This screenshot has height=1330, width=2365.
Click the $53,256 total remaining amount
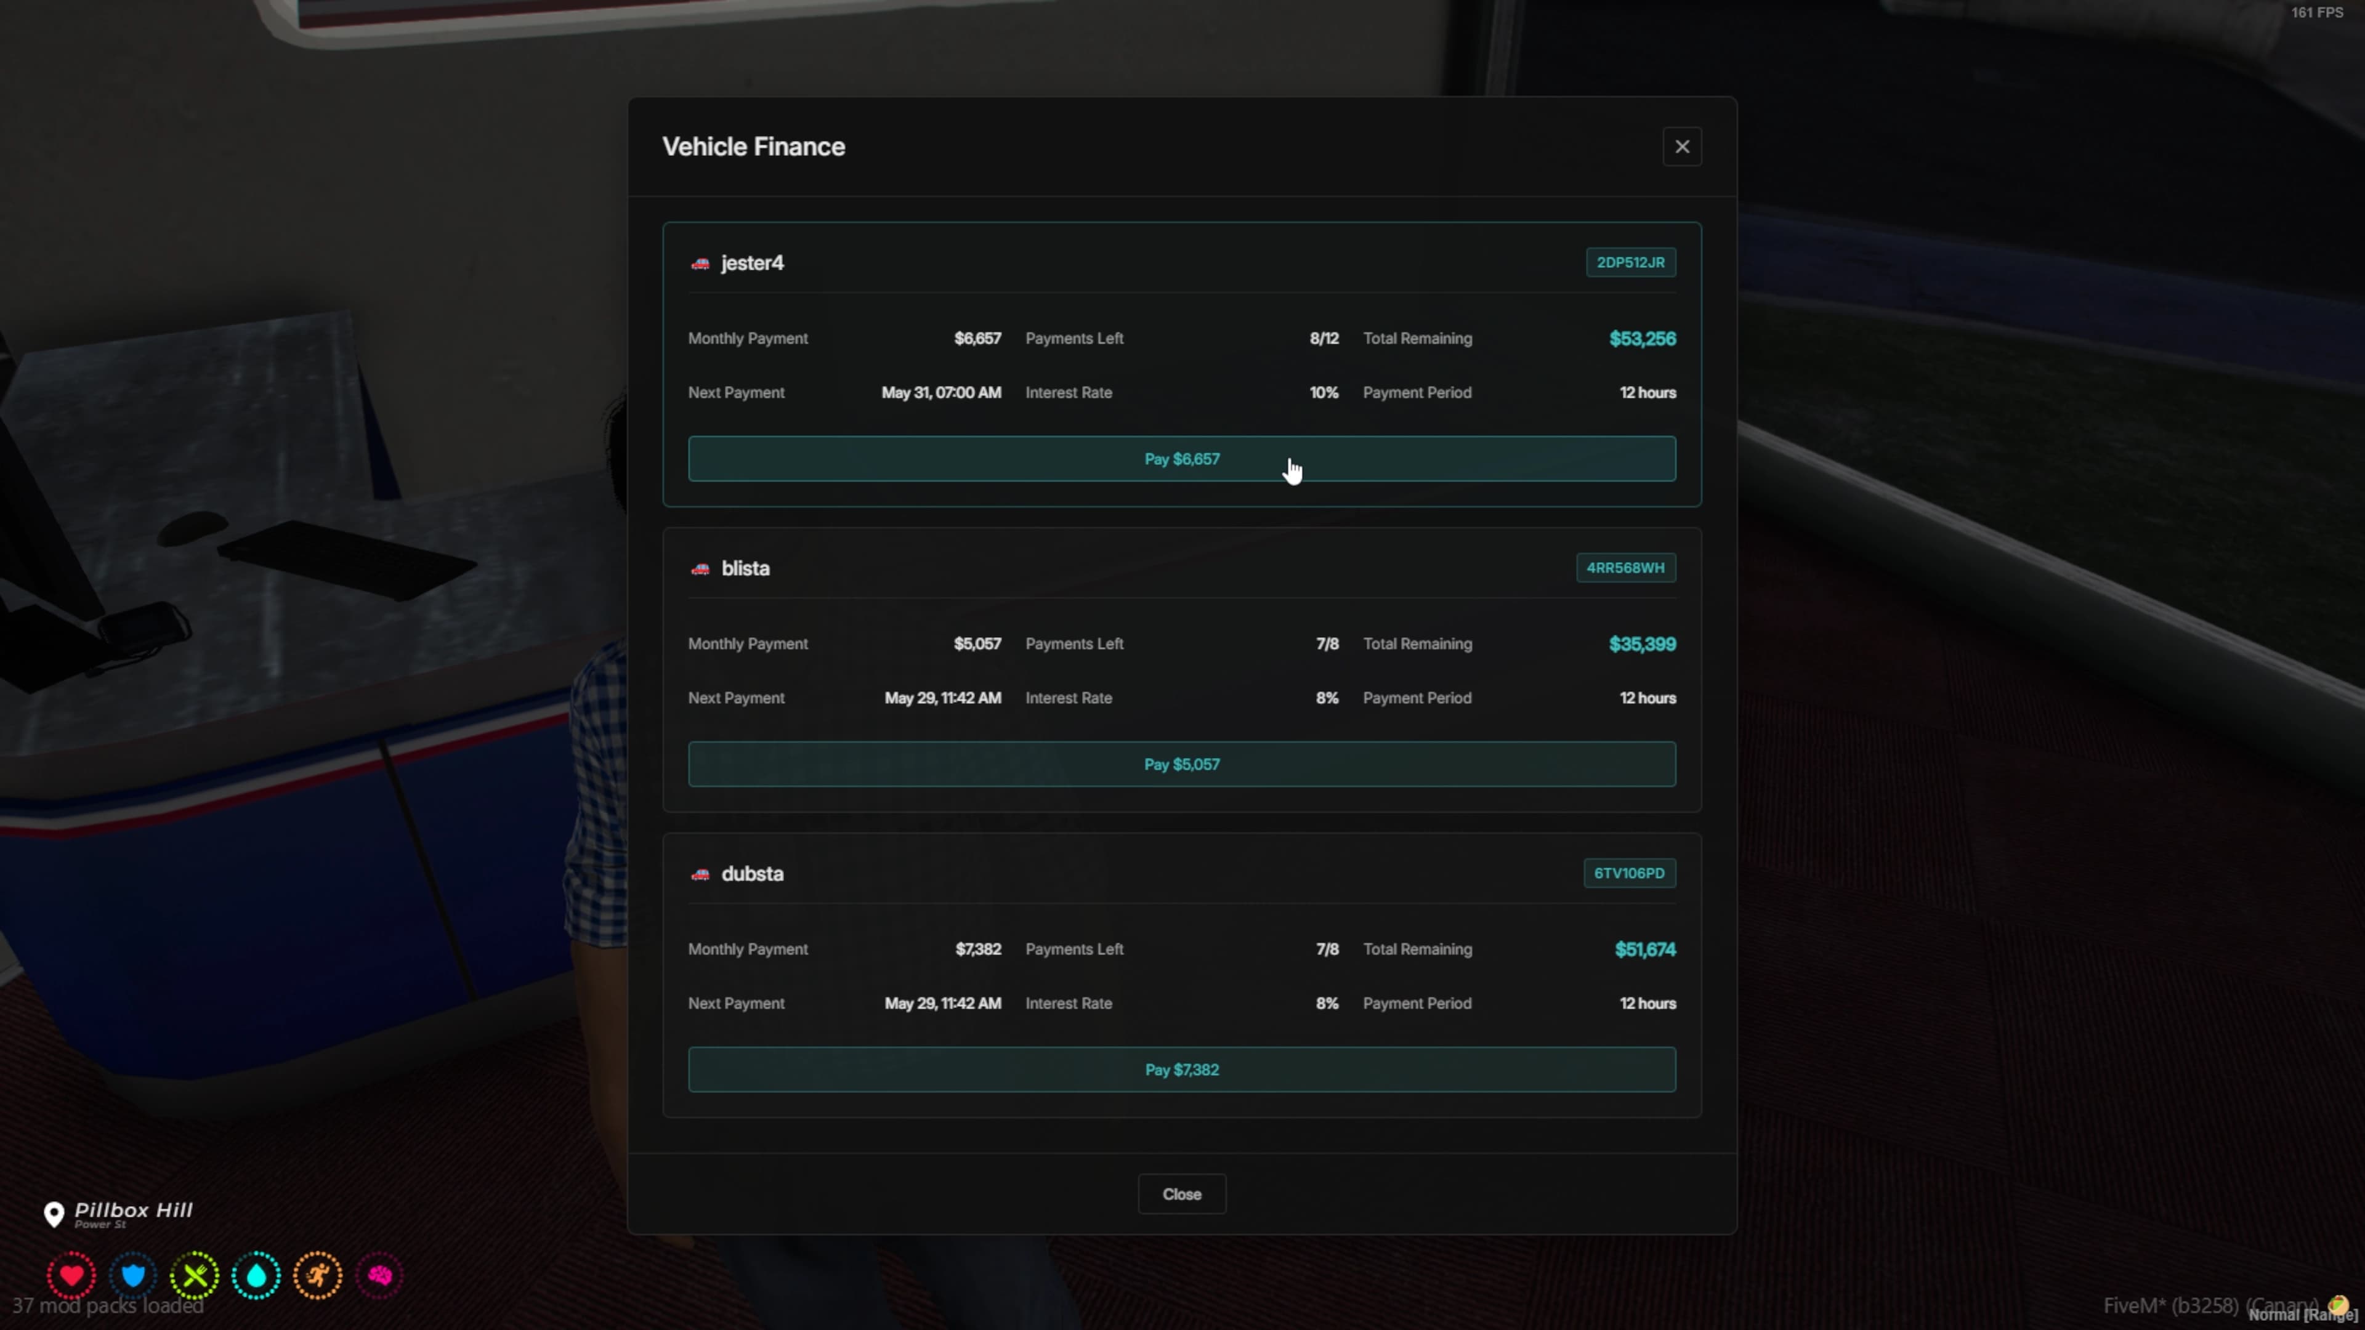(x=1643, y=339)
